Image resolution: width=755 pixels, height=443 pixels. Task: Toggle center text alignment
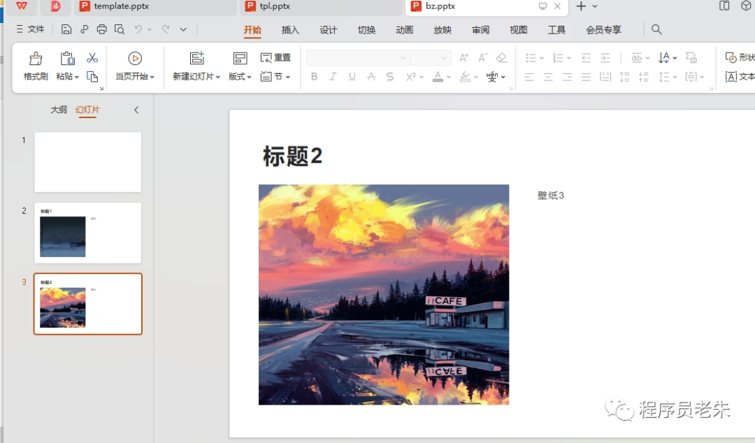[x=548, y=77]
